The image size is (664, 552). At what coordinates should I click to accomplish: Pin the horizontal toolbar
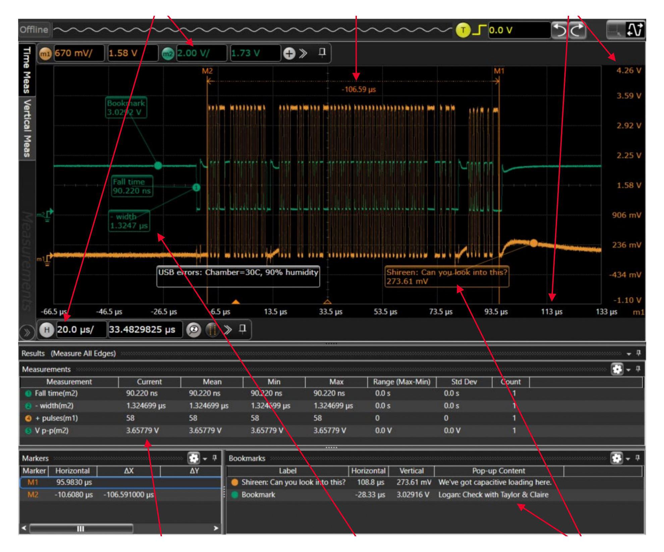tap(242, 329)
